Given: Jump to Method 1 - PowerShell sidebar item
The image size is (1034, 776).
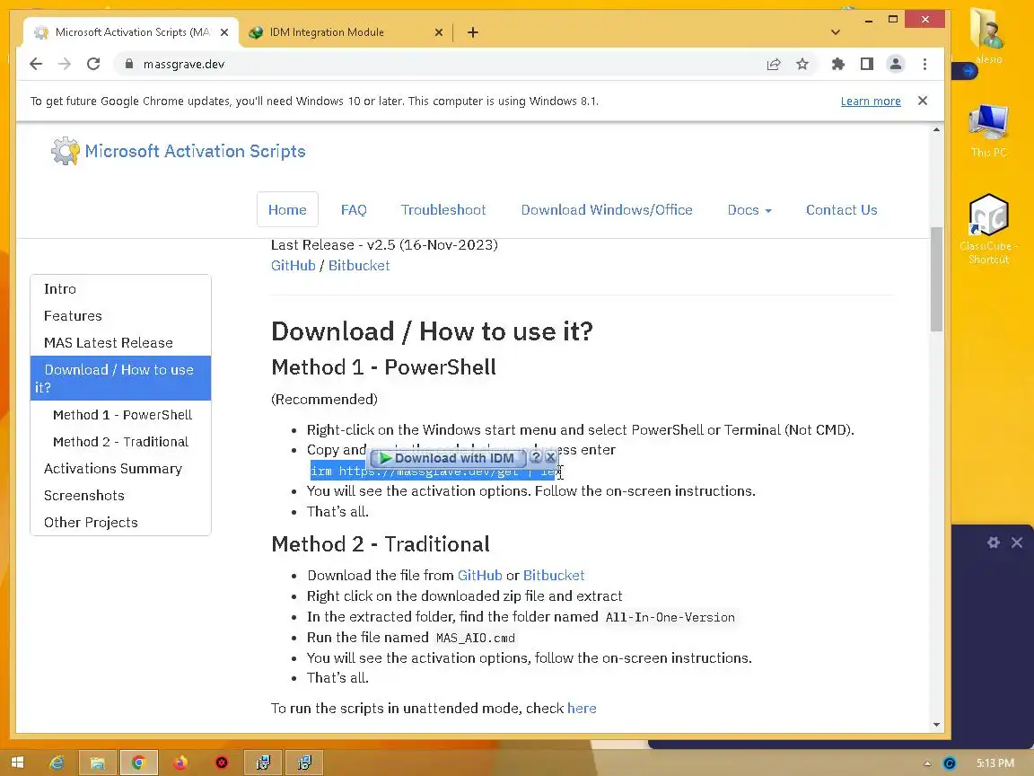Looking at the screenshot, I should 123,415.
